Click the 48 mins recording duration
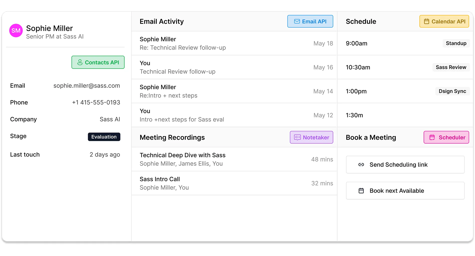Viewport: 475px width, 256px height. 322,159
